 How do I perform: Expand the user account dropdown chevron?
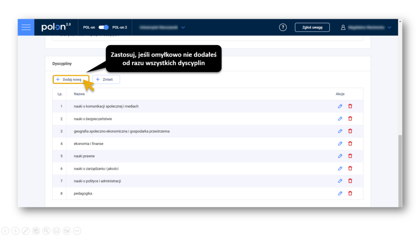pyautogui.click(x=389, y=27)
